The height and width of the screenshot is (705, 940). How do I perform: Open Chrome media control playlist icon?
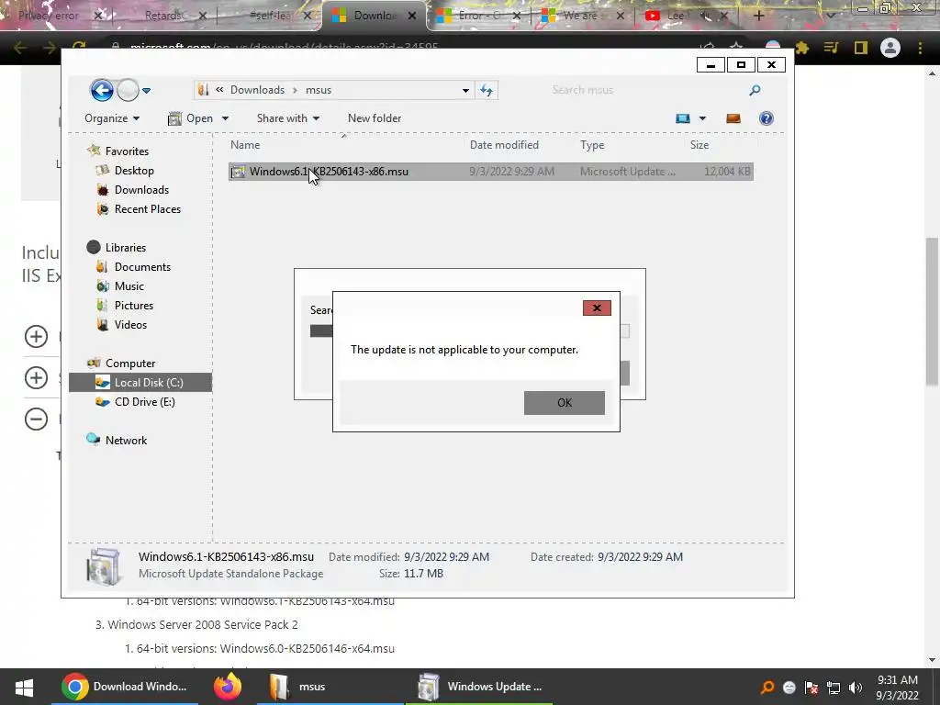click(x=831, y=48)
